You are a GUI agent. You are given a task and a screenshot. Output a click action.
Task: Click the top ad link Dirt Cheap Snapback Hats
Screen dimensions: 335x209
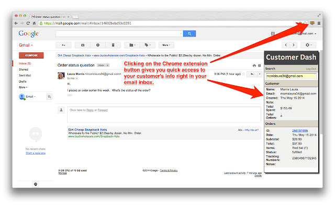point(74,55)
